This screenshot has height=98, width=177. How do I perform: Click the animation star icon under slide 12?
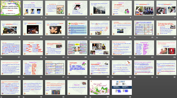click(68, 38)
